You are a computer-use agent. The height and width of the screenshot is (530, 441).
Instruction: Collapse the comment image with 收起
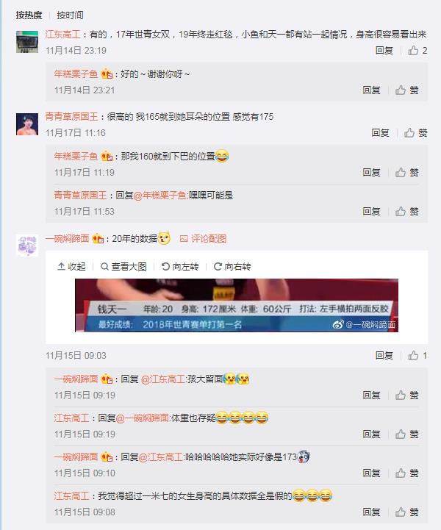[x=71, y=267]
